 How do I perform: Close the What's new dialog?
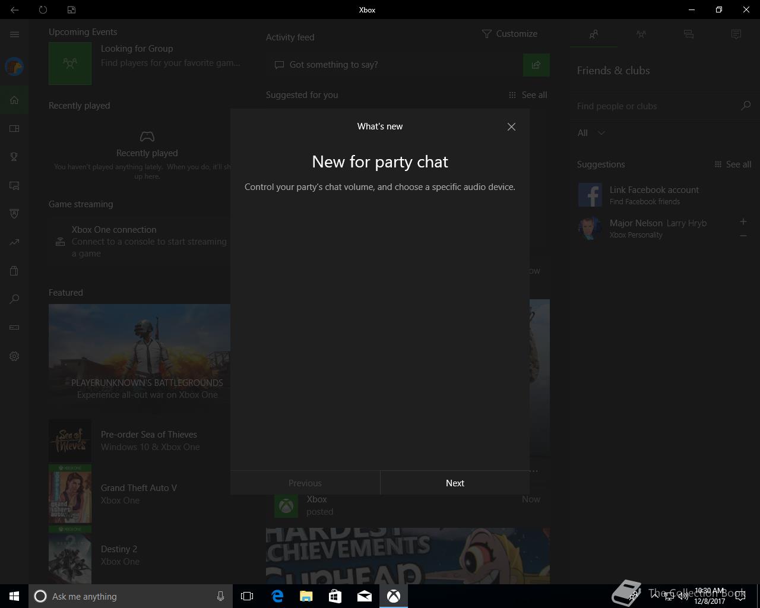tap(511, 126)
